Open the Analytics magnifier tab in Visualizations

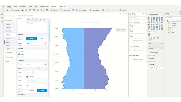158,38
